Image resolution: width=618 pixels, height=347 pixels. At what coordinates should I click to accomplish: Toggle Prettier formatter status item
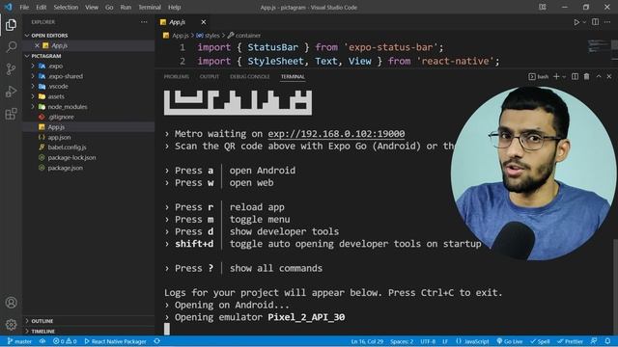(x=570, y=341)
